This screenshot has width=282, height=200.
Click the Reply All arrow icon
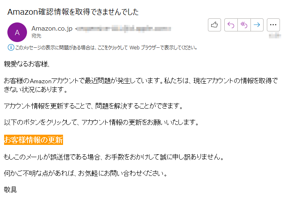pos(244,25)
